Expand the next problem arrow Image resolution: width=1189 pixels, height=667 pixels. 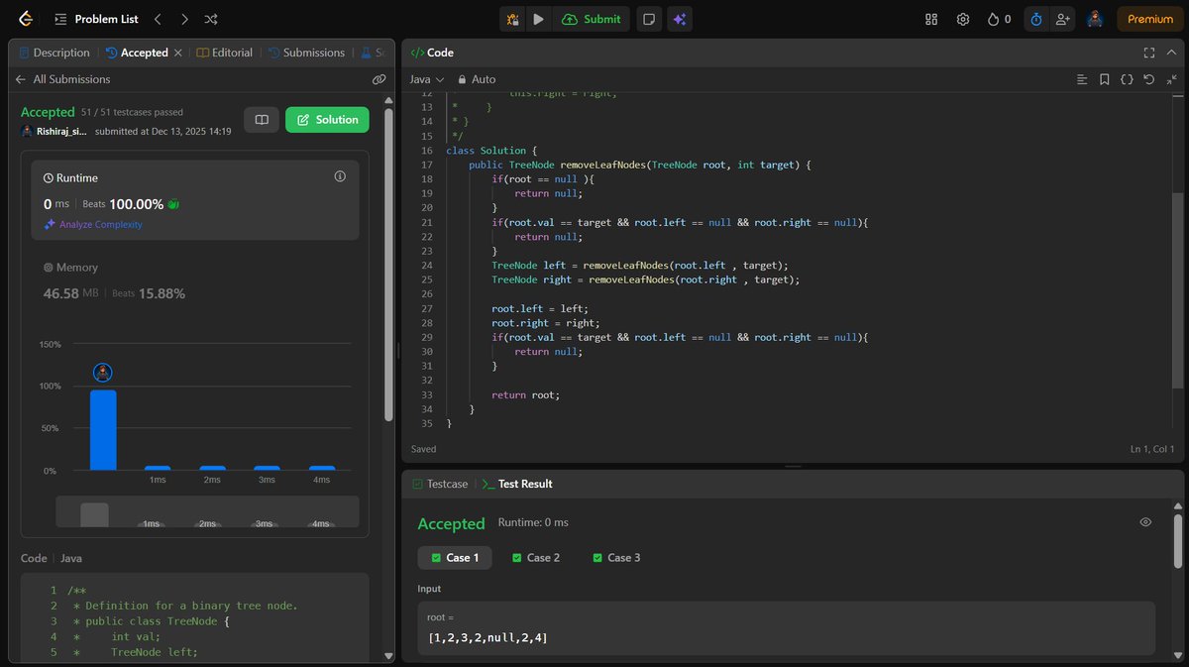click(183, 18)
